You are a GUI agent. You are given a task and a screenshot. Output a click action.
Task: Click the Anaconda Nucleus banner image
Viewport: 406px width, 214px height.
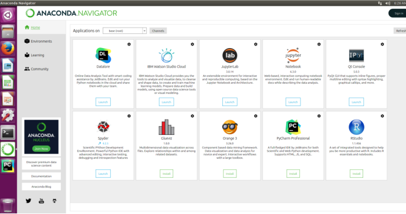pyautogui.click(x=41, y=137)
